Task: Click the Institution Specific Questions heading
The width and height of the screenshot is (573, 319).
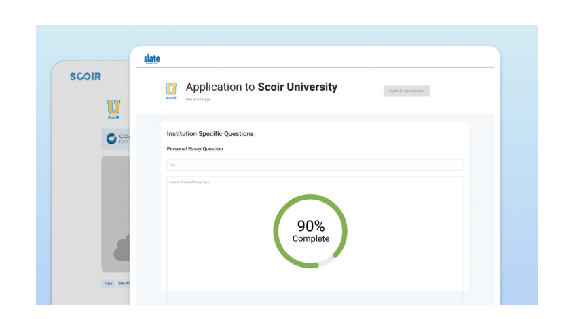Action: (210, 134)
